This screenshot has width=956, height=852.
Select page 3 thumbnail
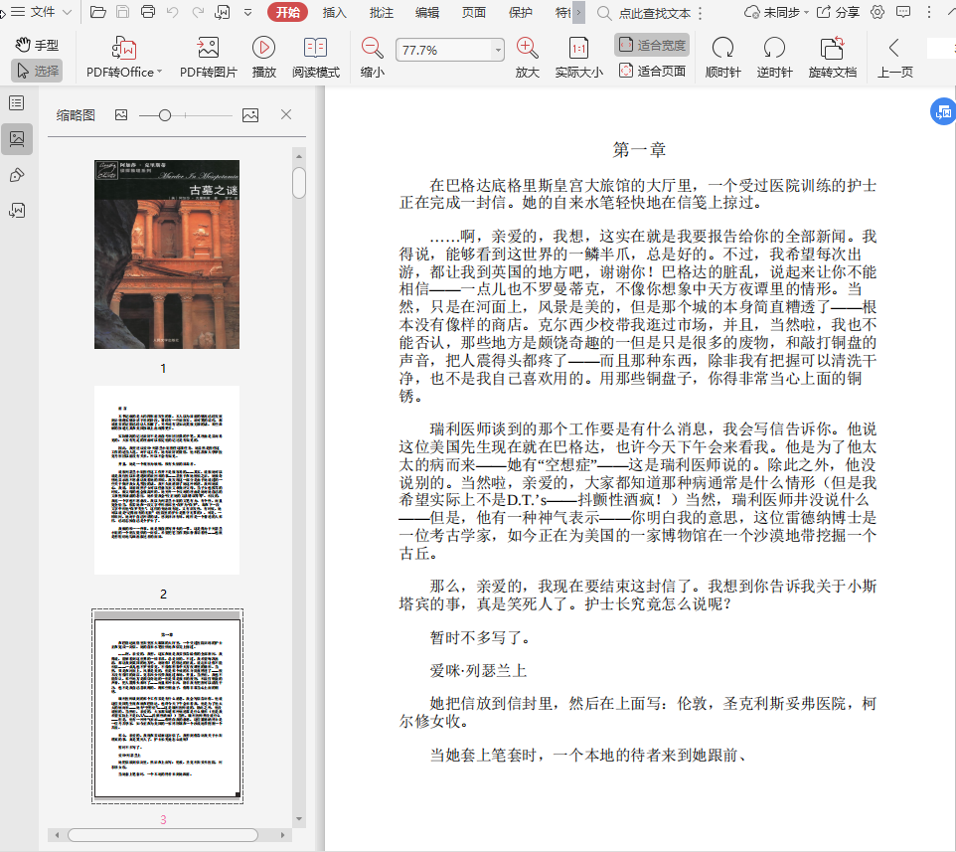coord(167,706)
